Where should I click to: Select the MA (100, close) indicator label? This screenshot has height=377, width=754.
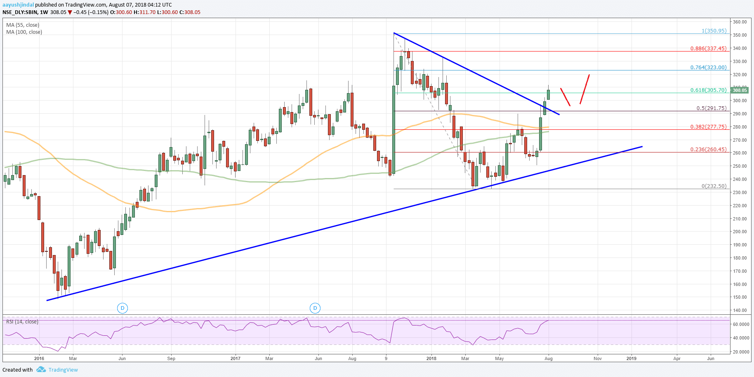24,32
